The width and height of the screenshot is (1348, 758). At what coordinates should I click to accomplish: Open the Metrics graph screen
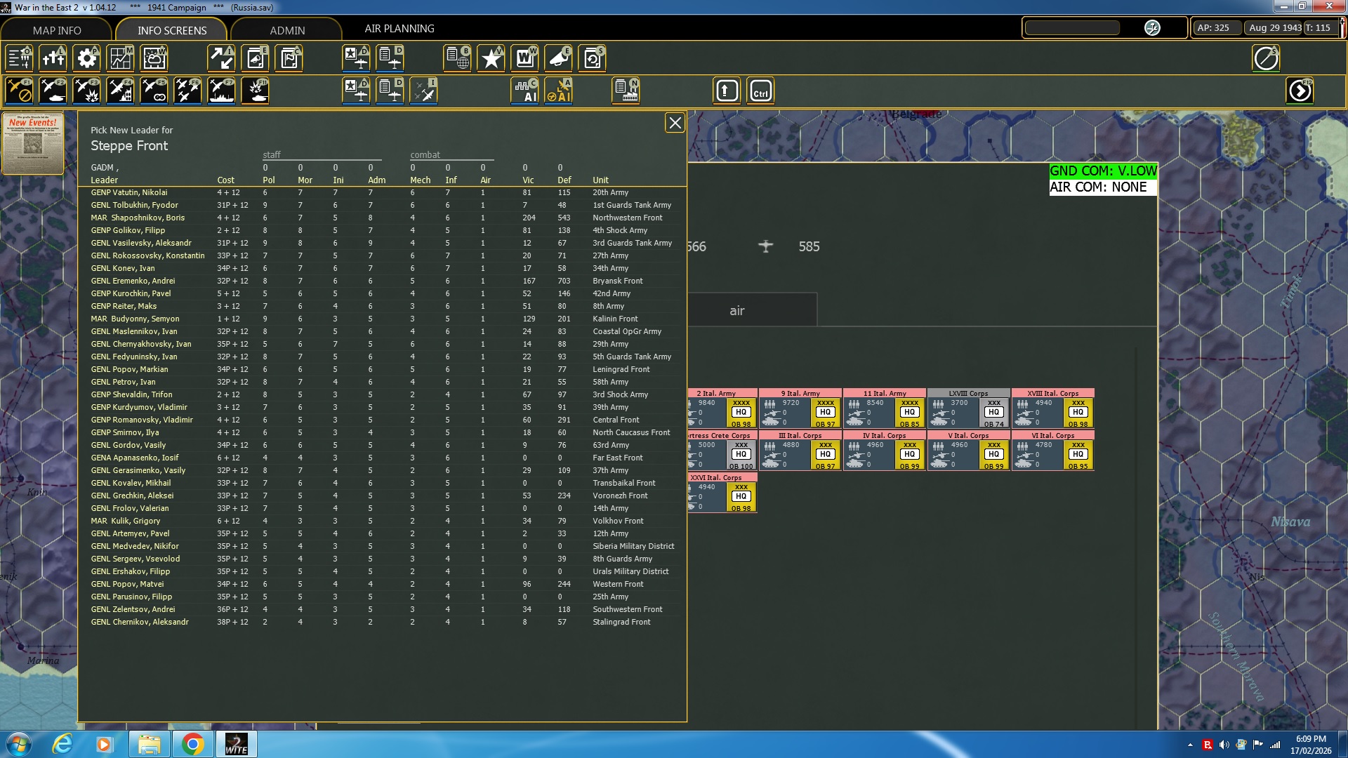[120, 58]
